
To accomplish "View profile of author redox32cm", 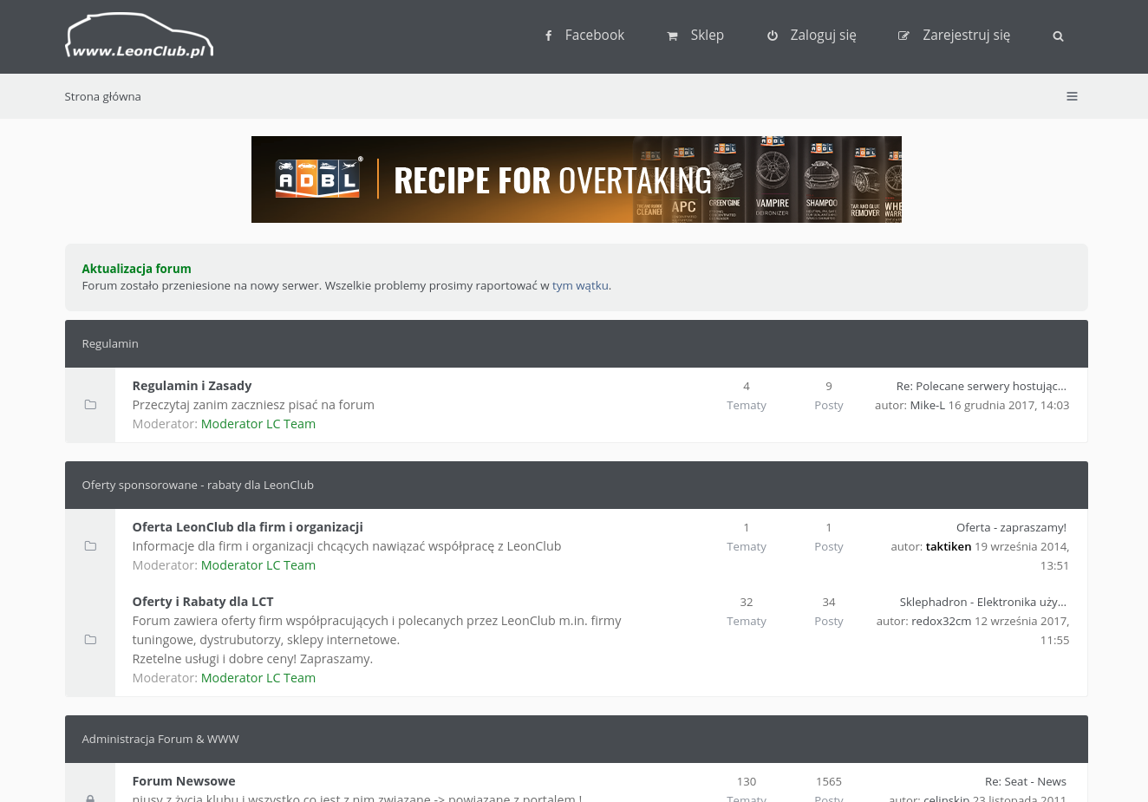I will pos(941,621).
